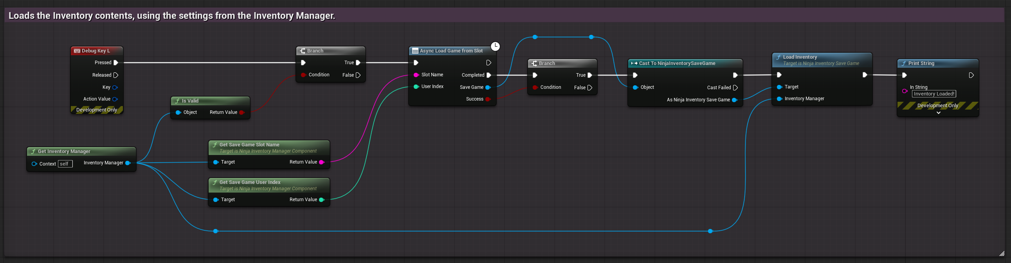
Task: Click the red Success output pin
Action: [488, 99]
